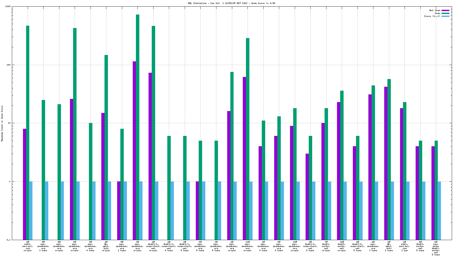456x257 pixels.
Task: Click the purple Not Spam legend swatch
Action: 445,10
